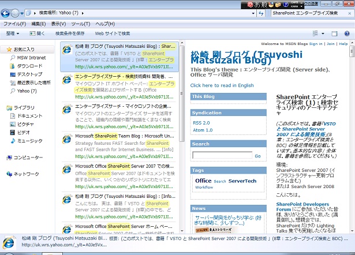This screenshot has height=255, width=355.
Task: Open the 整理 dropdown in the toolbar
Action: point(13,33)
